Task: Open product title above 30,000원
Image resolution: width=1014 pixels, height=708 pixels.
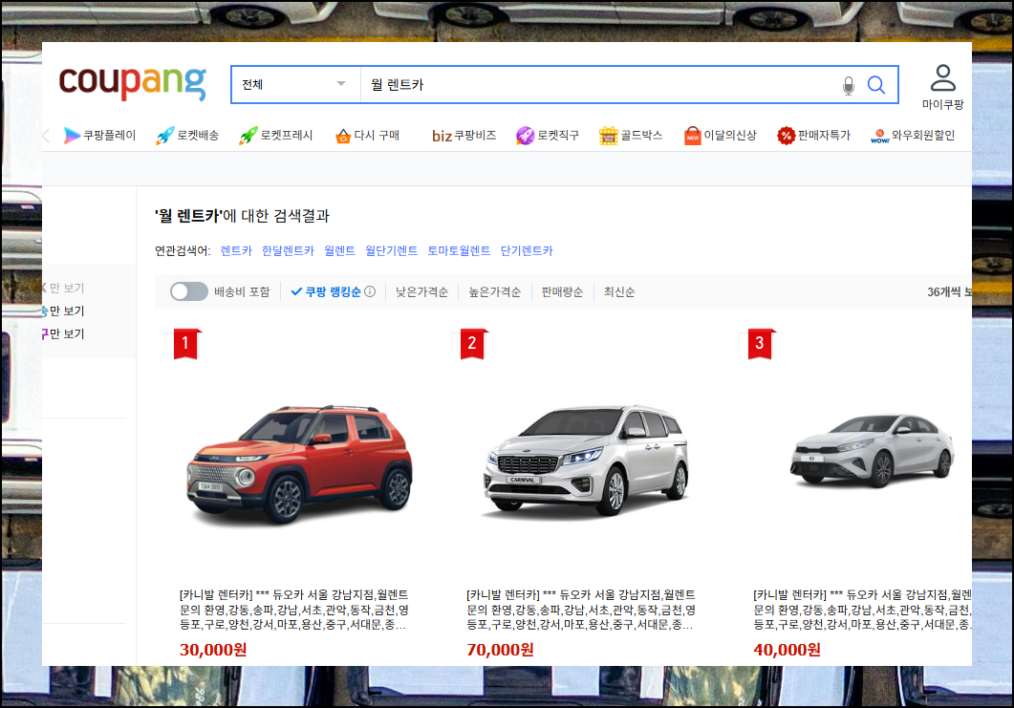Action: pyautogui.click(x=294, y=610)
